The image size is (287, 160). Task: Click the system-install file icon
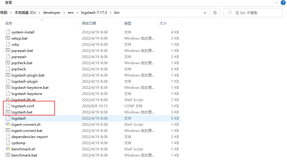tap(8, 32)
